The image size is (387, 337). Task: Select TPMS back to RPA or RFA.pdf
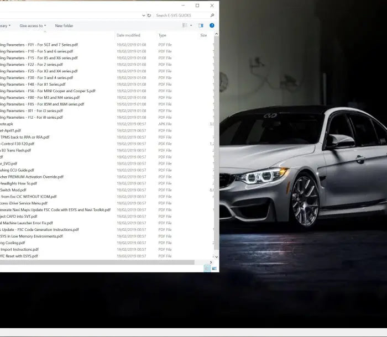click(x=25, y=137)
